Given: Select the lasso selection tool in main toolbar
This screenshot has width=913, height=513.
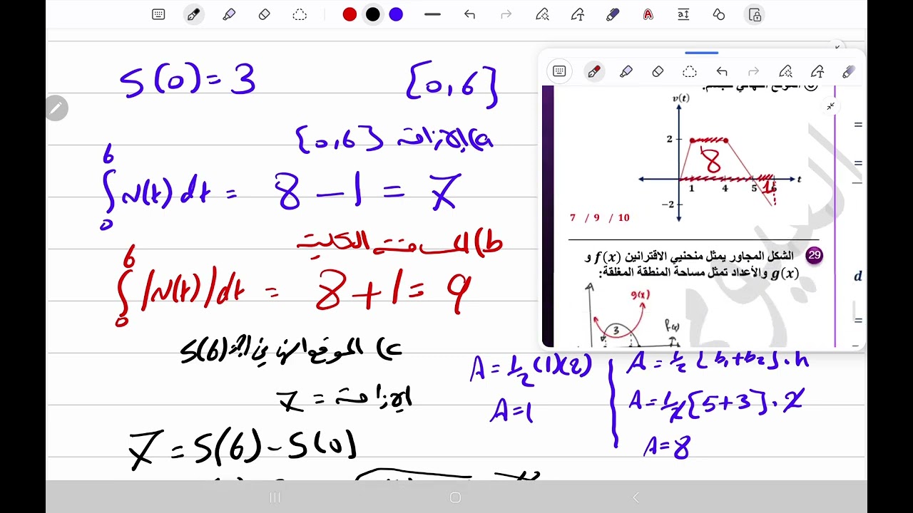Looking at the screenshot, I should pos(300,14).
